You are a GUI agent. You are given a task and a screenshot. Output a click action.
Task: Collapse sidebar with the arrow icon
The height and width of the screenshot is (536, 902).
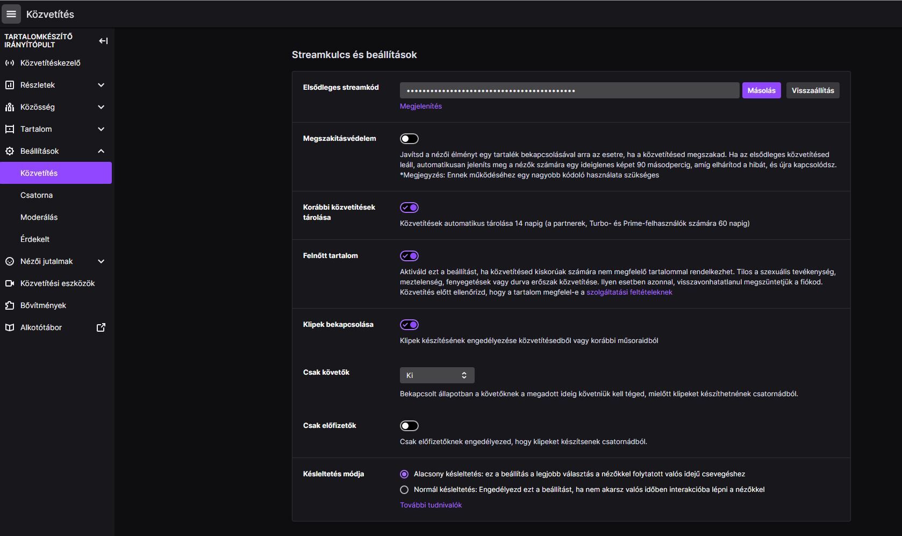[x=103, y=41]
